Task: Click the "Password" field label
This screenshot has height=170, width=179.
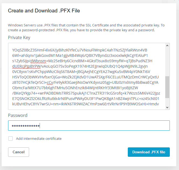Action: coord(18,115)
